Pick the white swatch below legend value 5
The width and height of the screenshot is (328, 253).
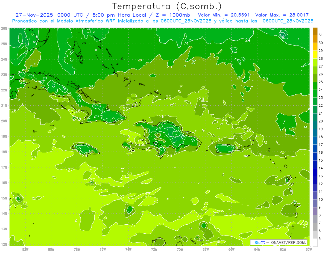[x=315, y=242]
